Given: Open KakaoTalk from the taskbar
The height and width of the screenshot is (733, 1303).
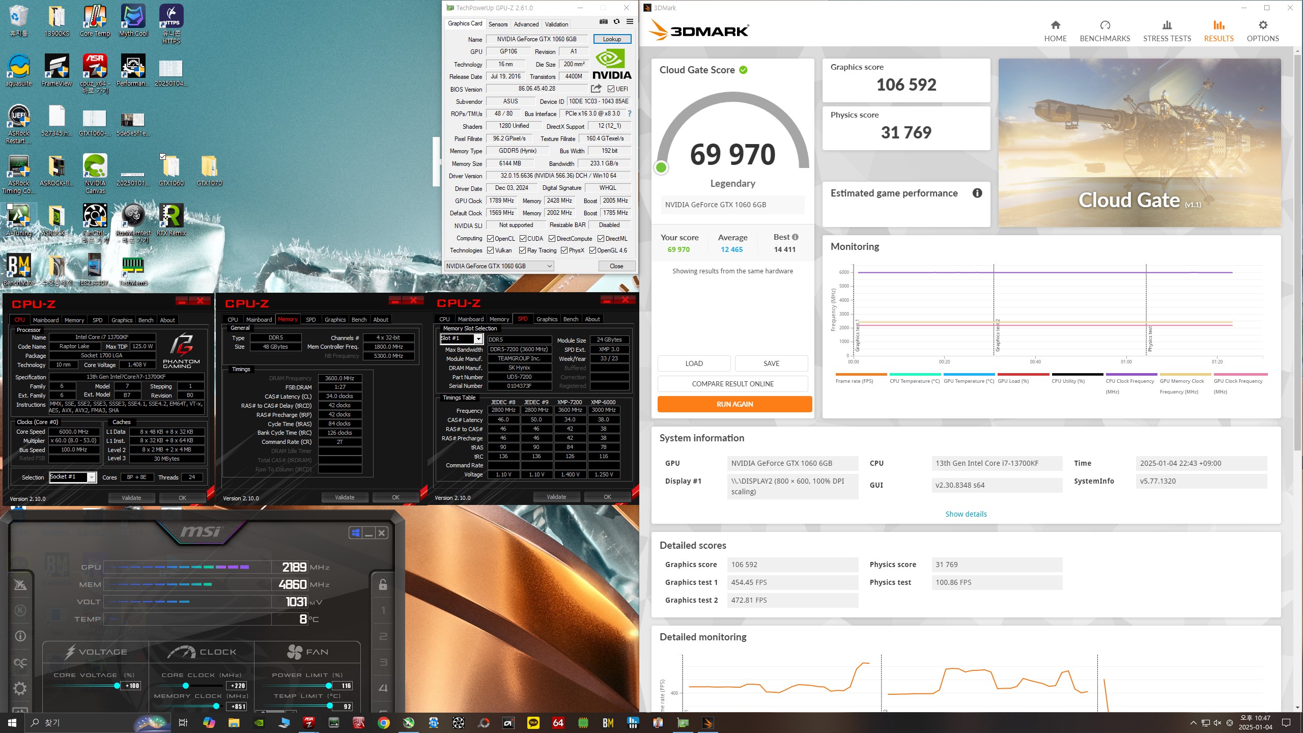Looking at the screenshot, I should (533, 723).
